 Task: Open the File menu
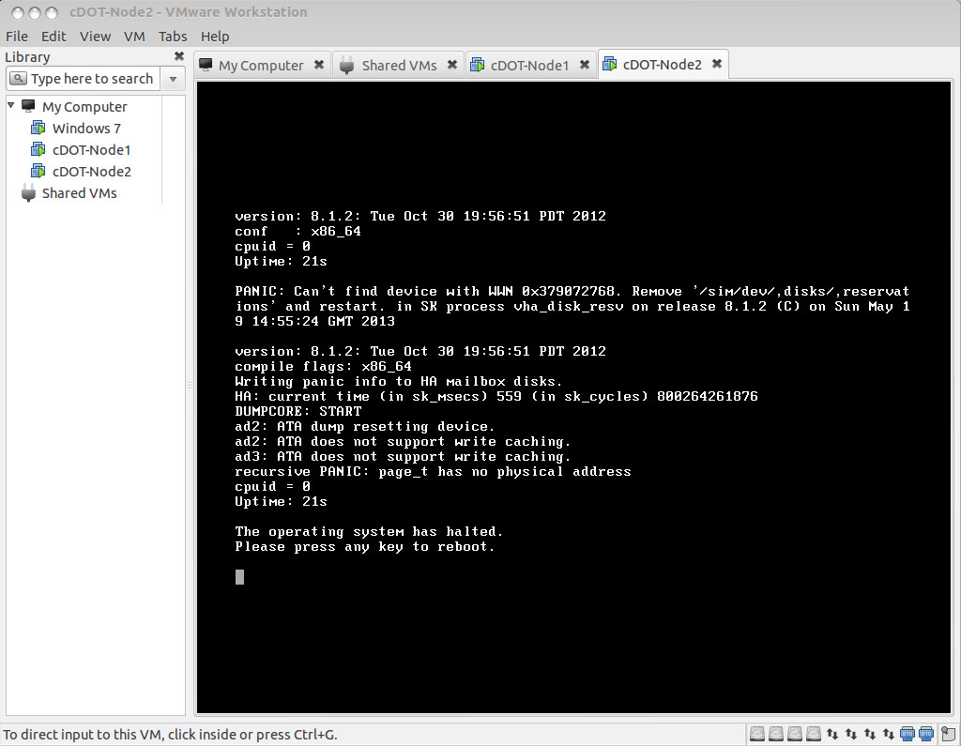pyautogui.click(x=17, y=37)
